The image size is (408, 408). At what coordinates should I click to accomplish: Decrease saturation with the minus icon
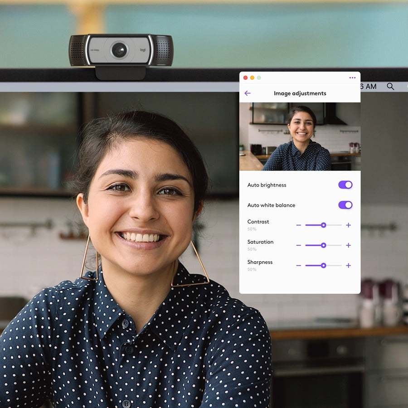coord(298,245)
